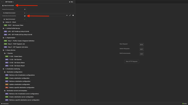Click POST badge of Get Access Token
Viewport: 188px width, 105px height.
[6, 25]
